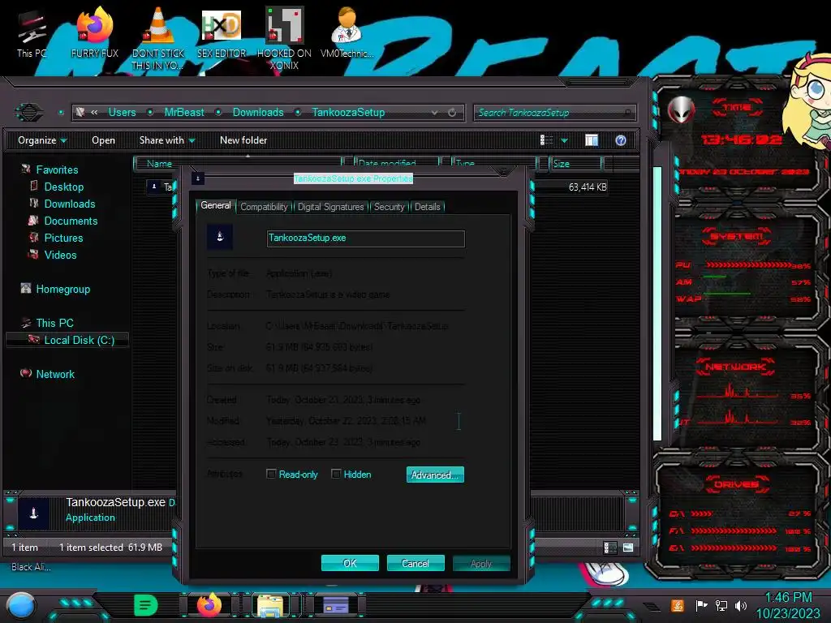
Task: Expand the address bar chevron before Users
Action: (94, 112)
